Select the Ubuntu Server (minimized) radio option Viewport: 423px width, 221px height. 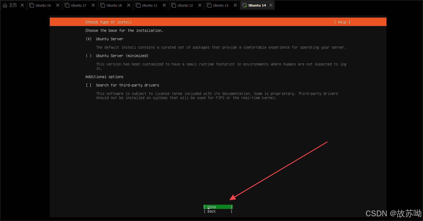[89, 56]
